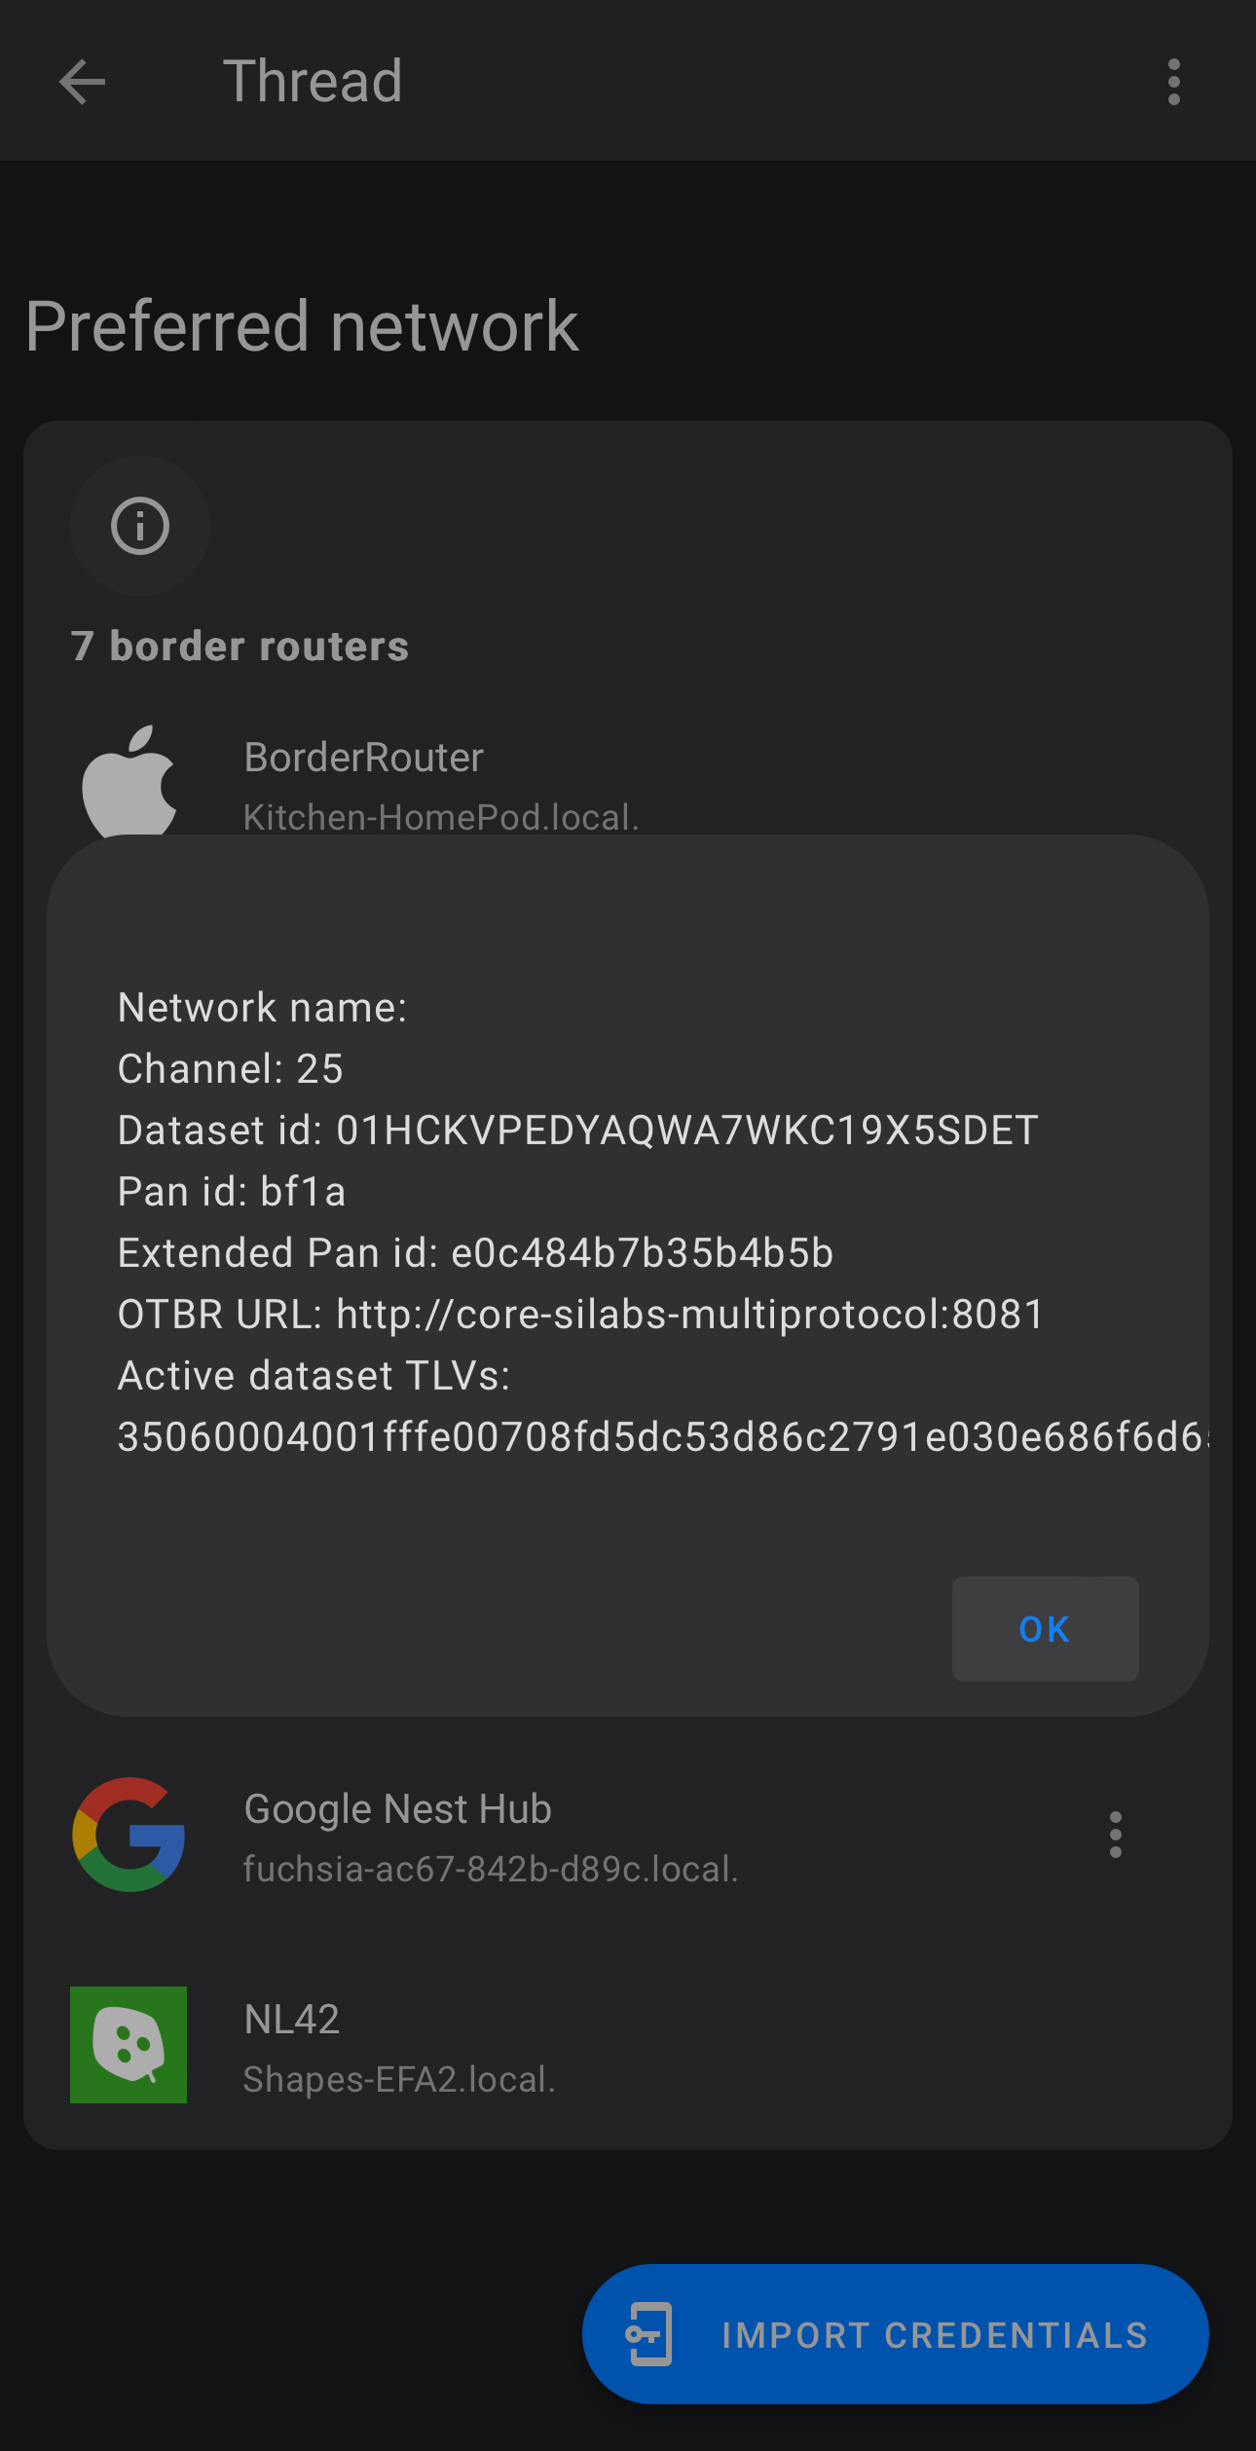Click the Google logo icon
Screen dimensions: 1256x2451
click(x=129, y=1835)
